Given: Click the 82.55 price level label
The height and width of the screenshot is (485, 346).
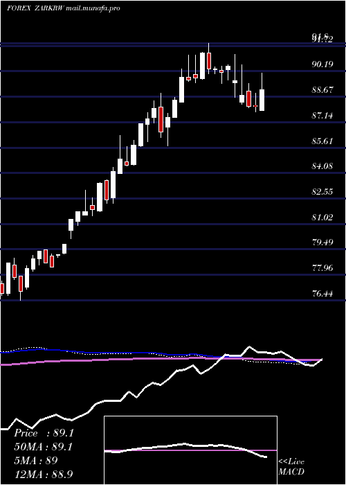Looking at the screenshot, I should (322, 192).
